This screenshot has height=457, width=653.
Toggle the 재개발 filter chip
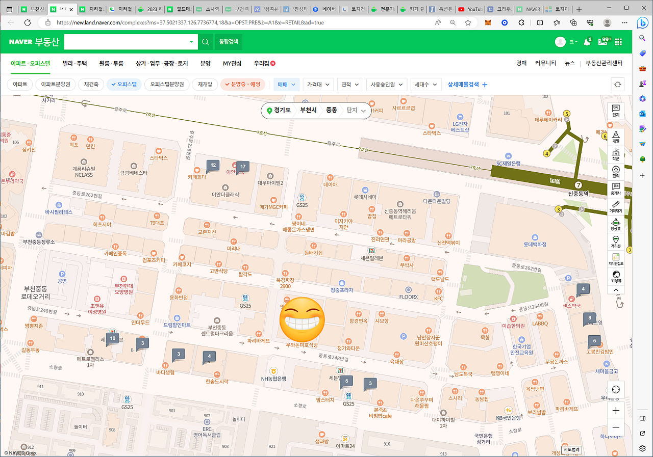click(205, 85)
